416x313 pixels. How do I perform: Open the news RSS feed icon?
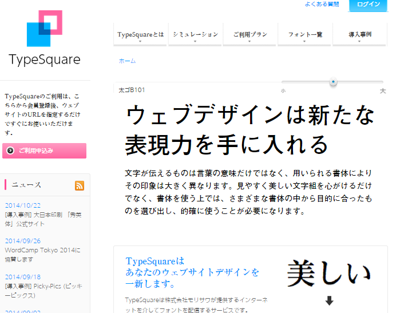(80, 185)
